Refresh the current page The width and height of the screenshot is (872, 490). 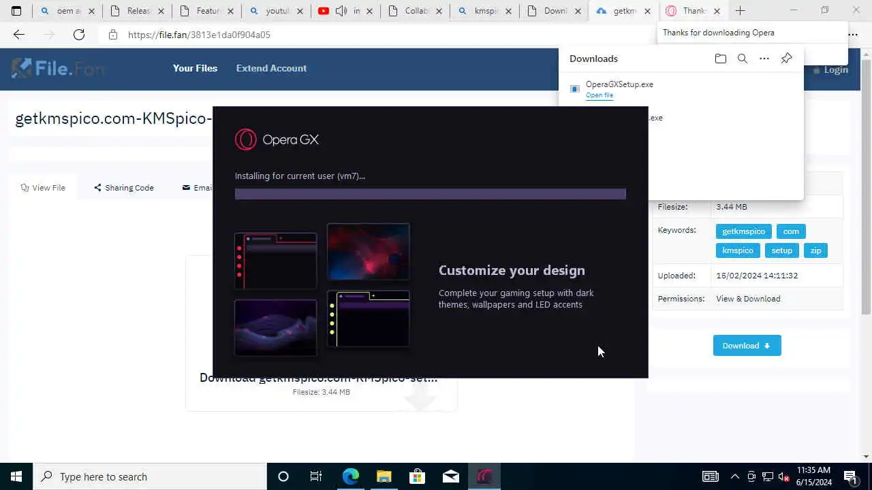pos(79,35)
